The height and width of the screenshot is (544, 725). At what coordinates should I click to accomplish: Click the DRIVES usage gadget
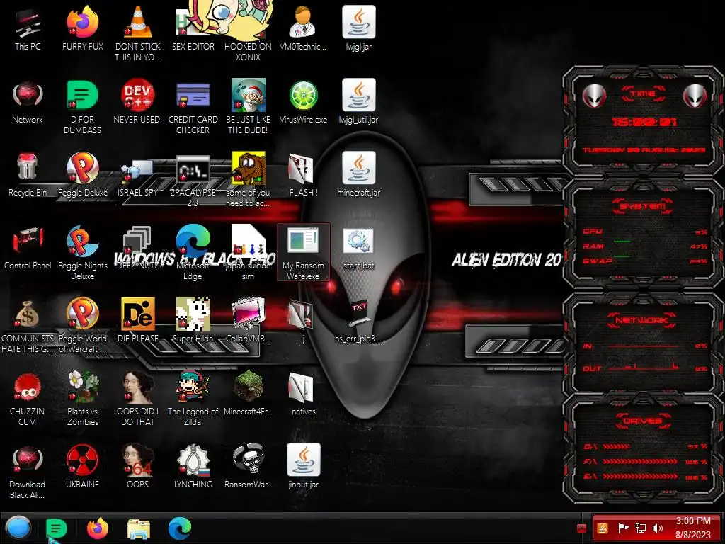(643, 448)
